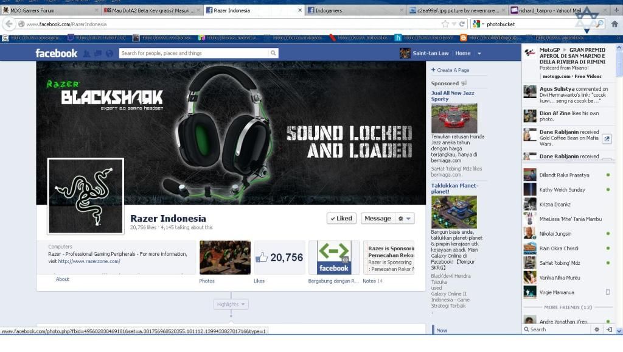Open chat with Nikolai Jungsin

568,233
